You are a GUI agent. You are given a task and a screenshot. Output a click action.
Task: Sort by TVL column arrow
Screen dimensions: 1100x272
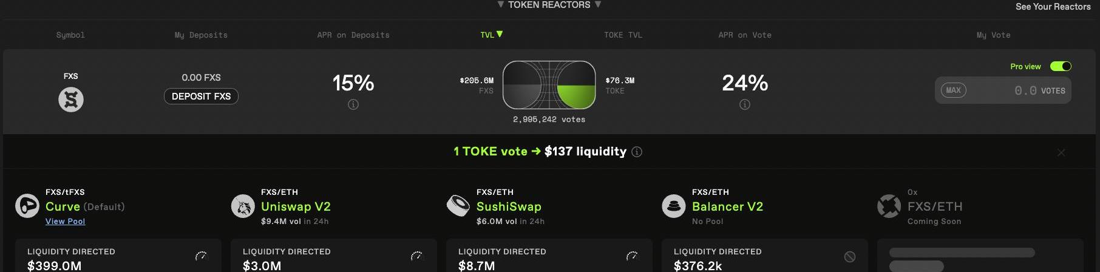500,34
